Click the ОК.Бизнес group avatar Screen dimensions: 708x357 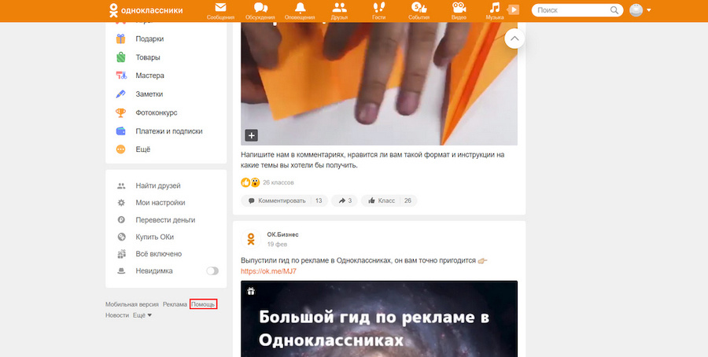coord(251,239)
